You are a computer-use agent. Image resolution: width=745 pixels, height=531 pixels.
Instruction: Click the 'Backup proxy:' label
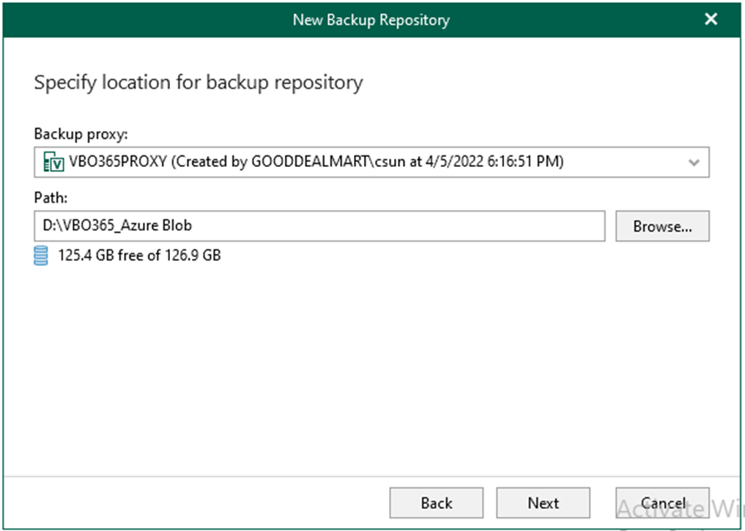81,135
